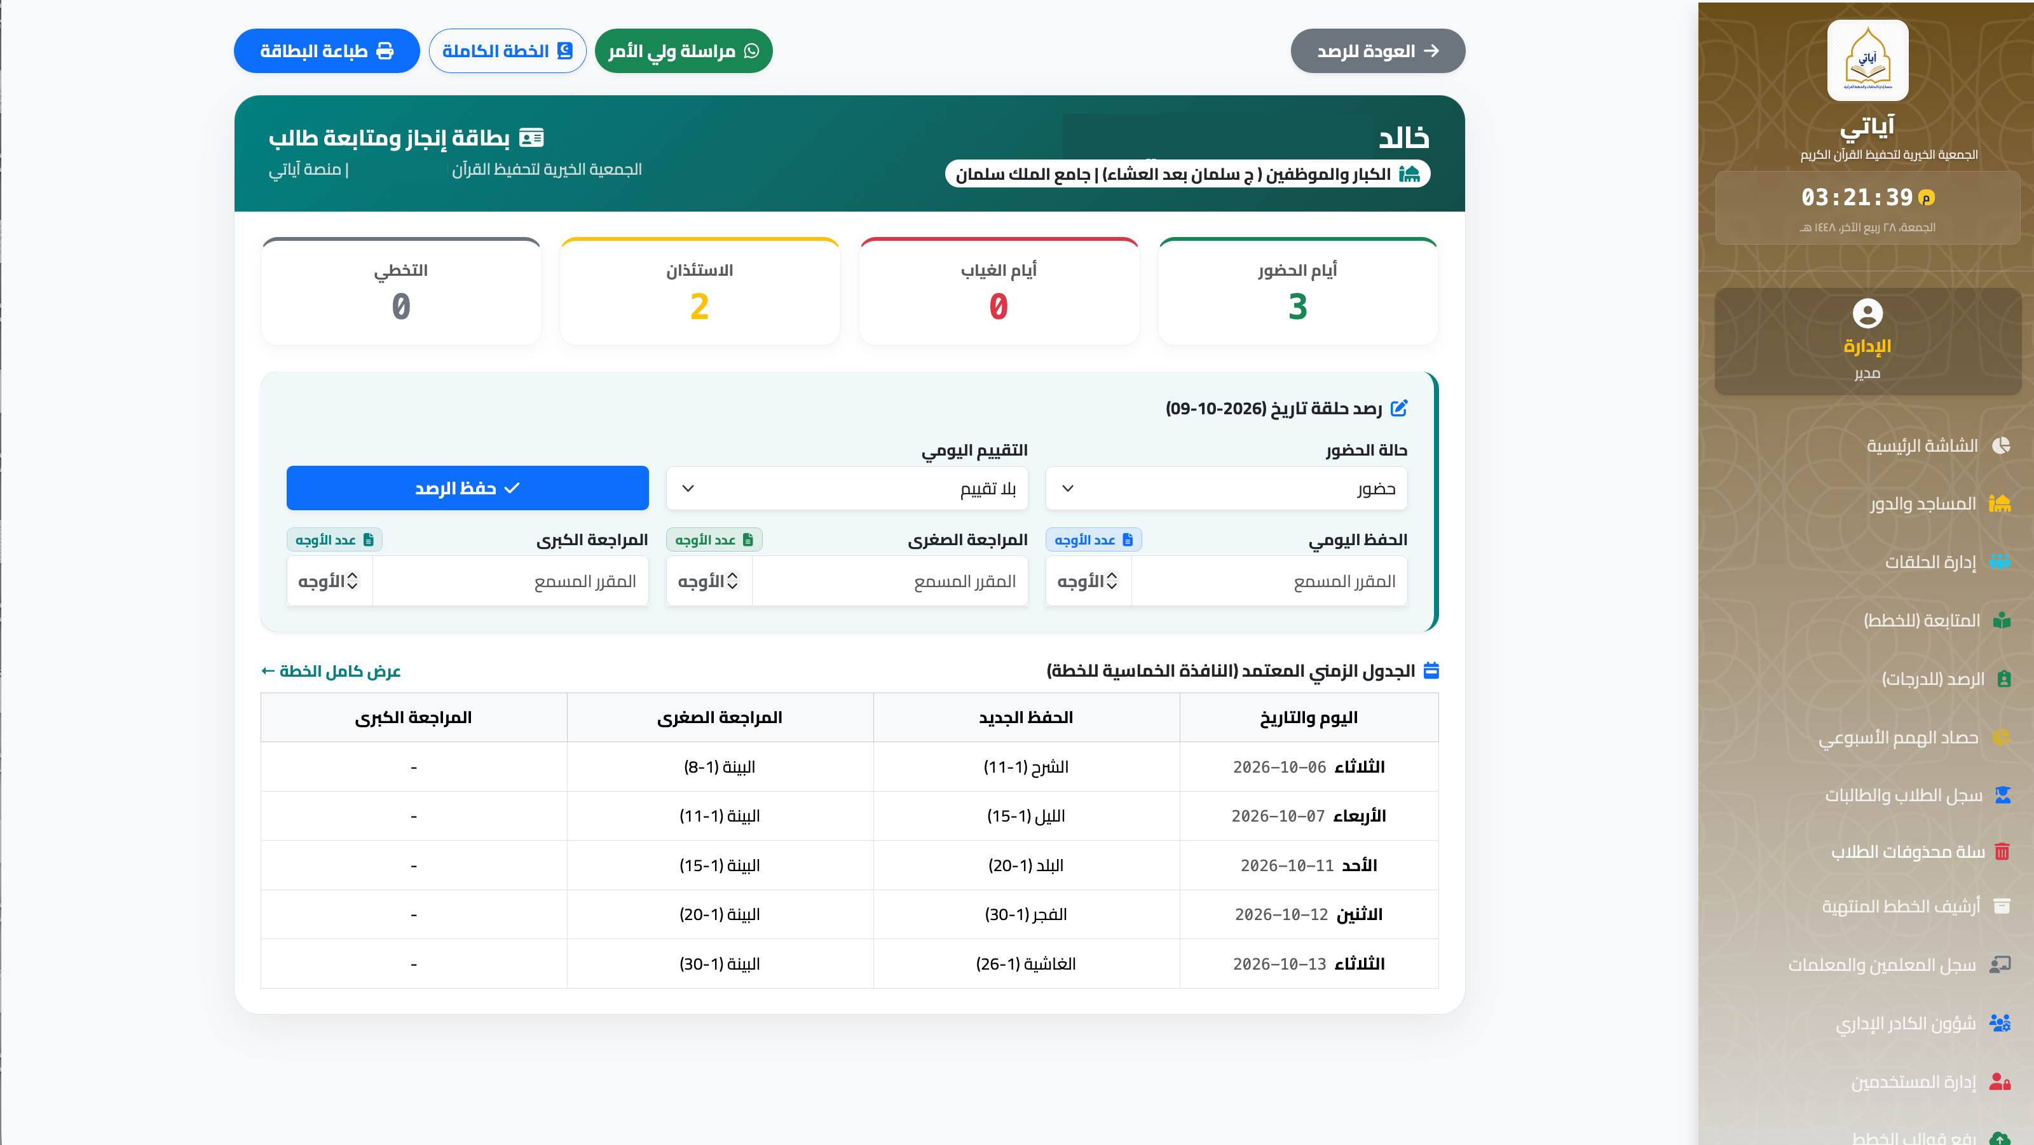The width and height of the screenshot is (2034, 1145).
Task: Open الشاشة الرئيسية dashboard icon
Action: click(2001, 446)
